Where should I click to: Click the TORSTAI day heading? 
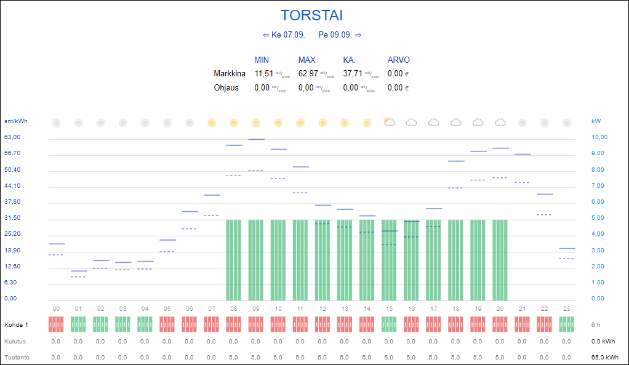click(x=311, y=15)
